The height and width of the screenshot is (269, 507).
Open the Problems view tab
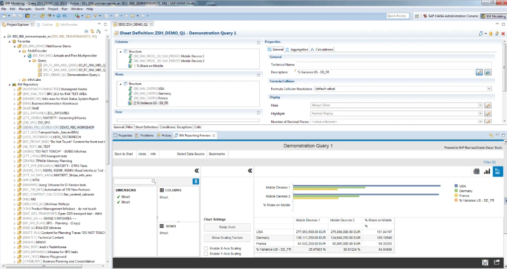(x=144, y=136)
